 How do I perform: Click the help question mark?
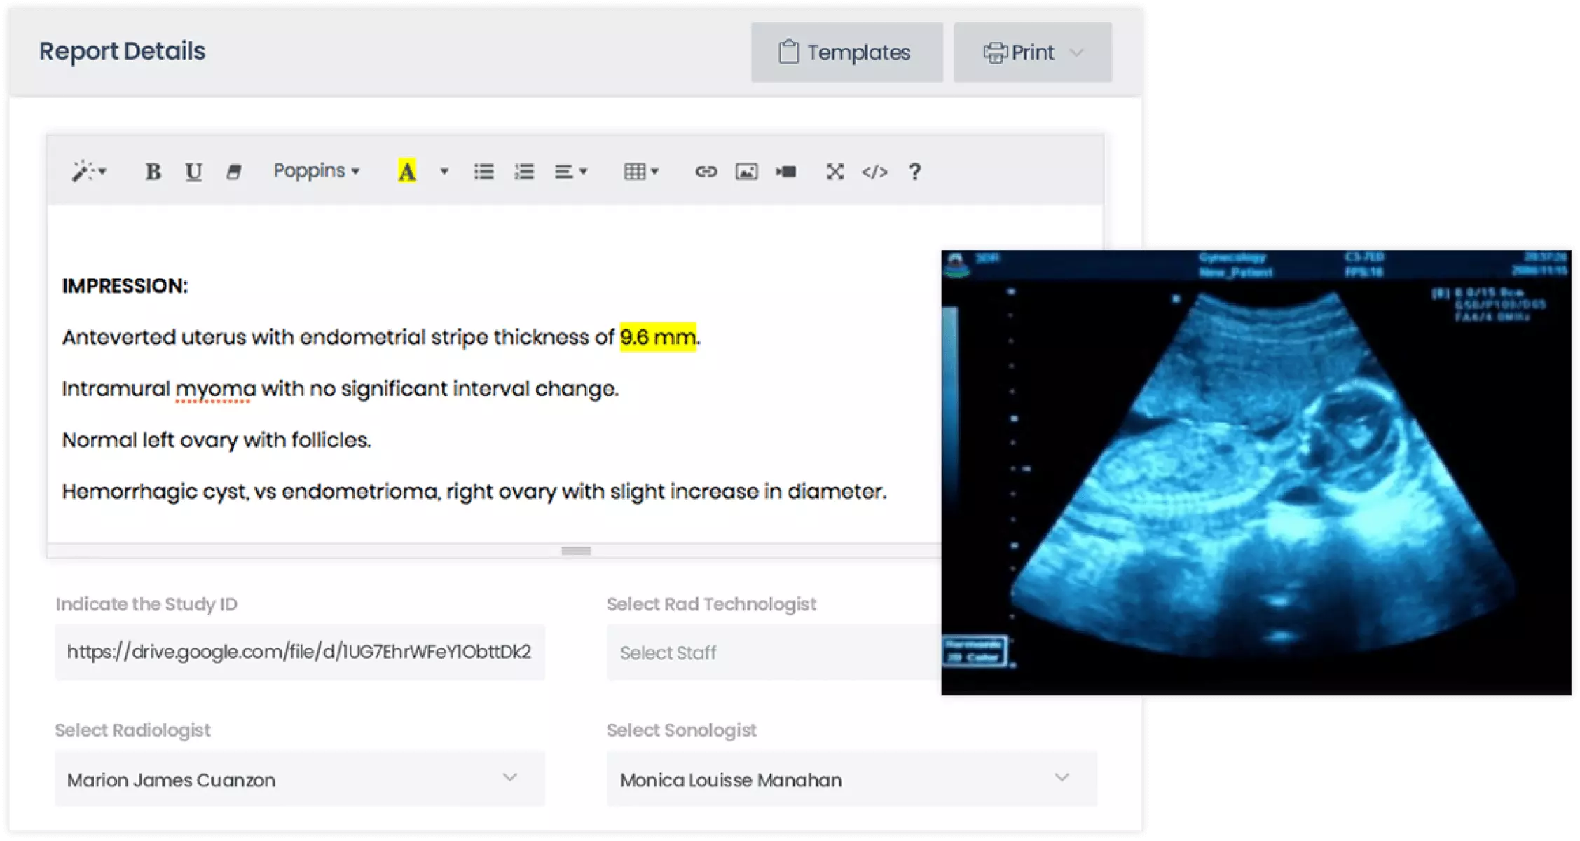(x=914, y=170)
